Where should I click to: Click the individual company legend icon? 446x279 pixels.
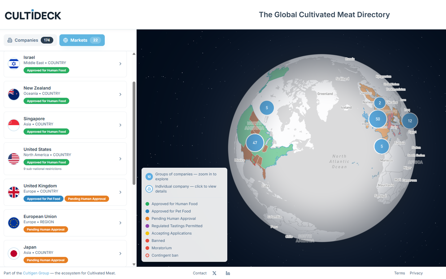pos(149,189)
